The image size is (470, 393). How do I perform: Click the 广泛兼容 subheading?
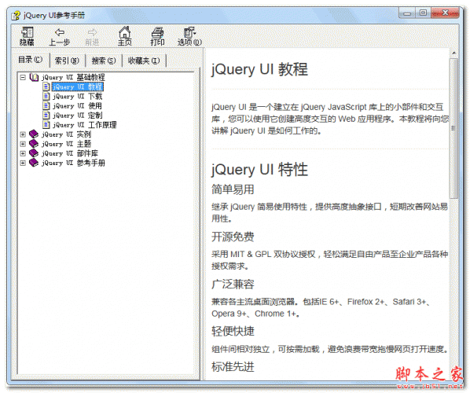(233, 285)
